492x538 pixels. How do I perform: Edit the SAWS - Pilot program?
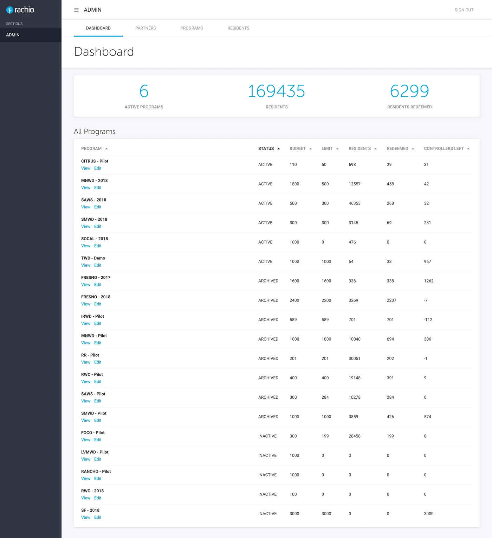(98, 401)
